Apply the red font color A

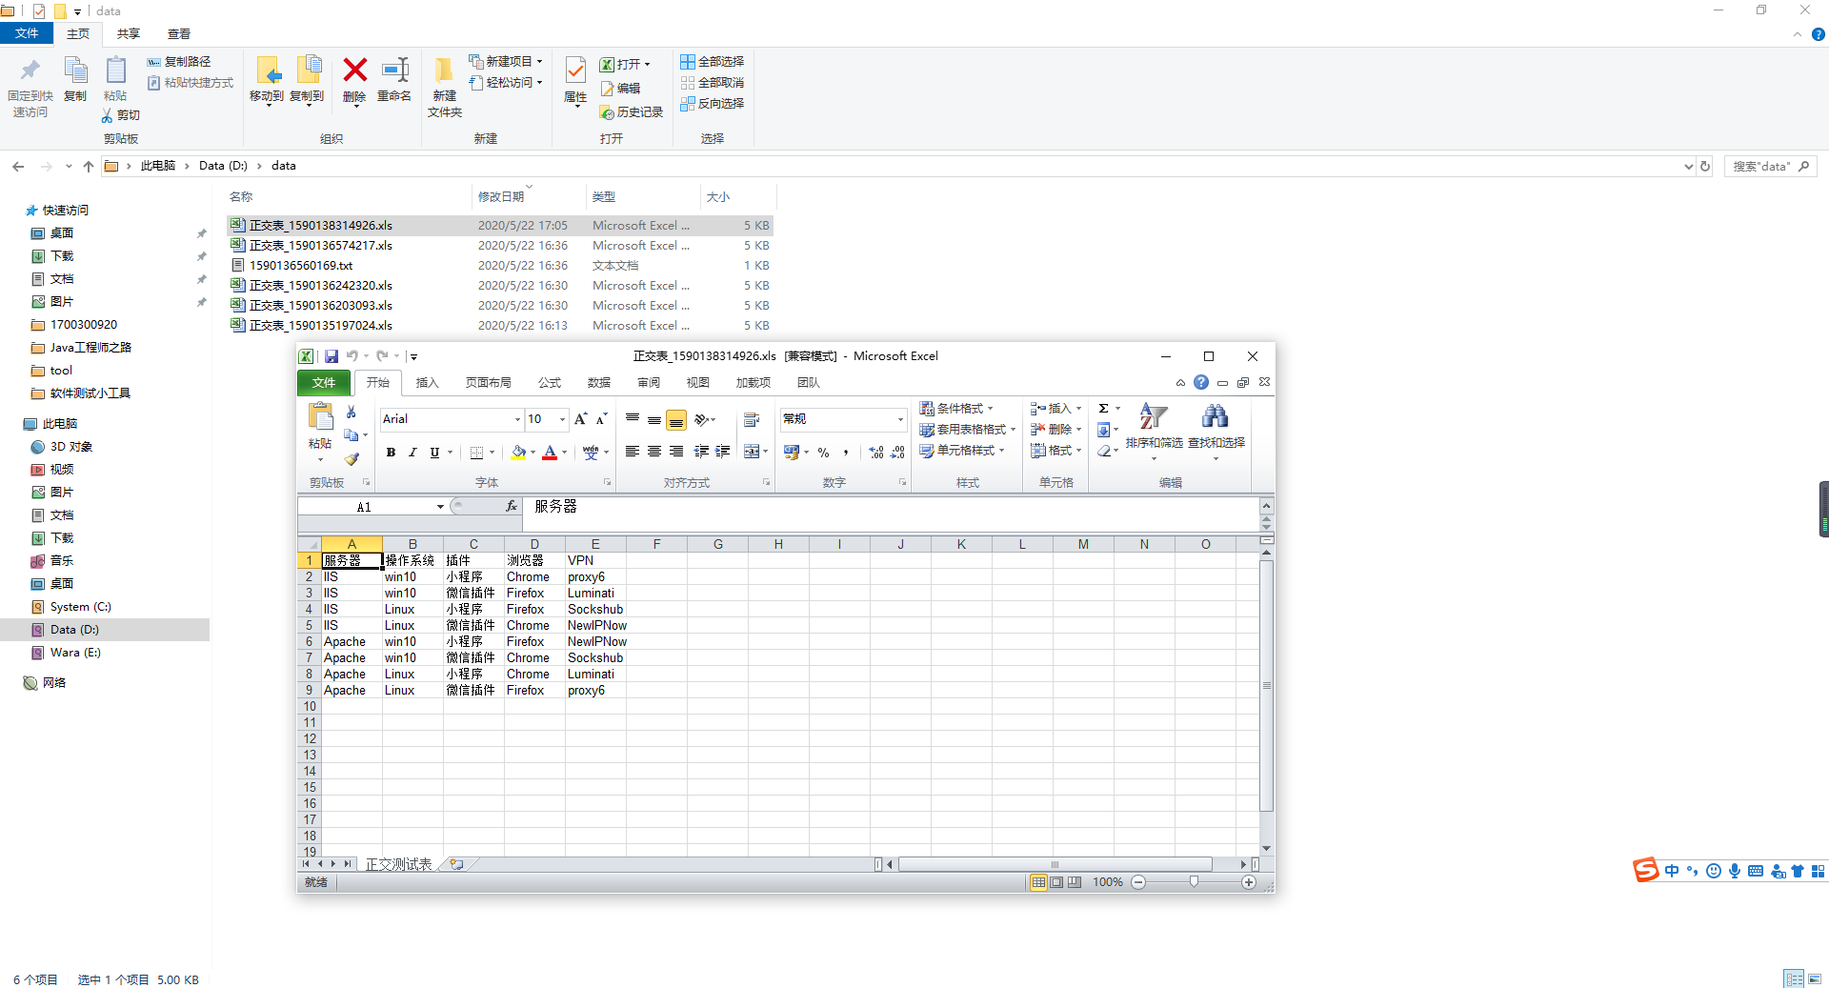[x=550, y=453]
